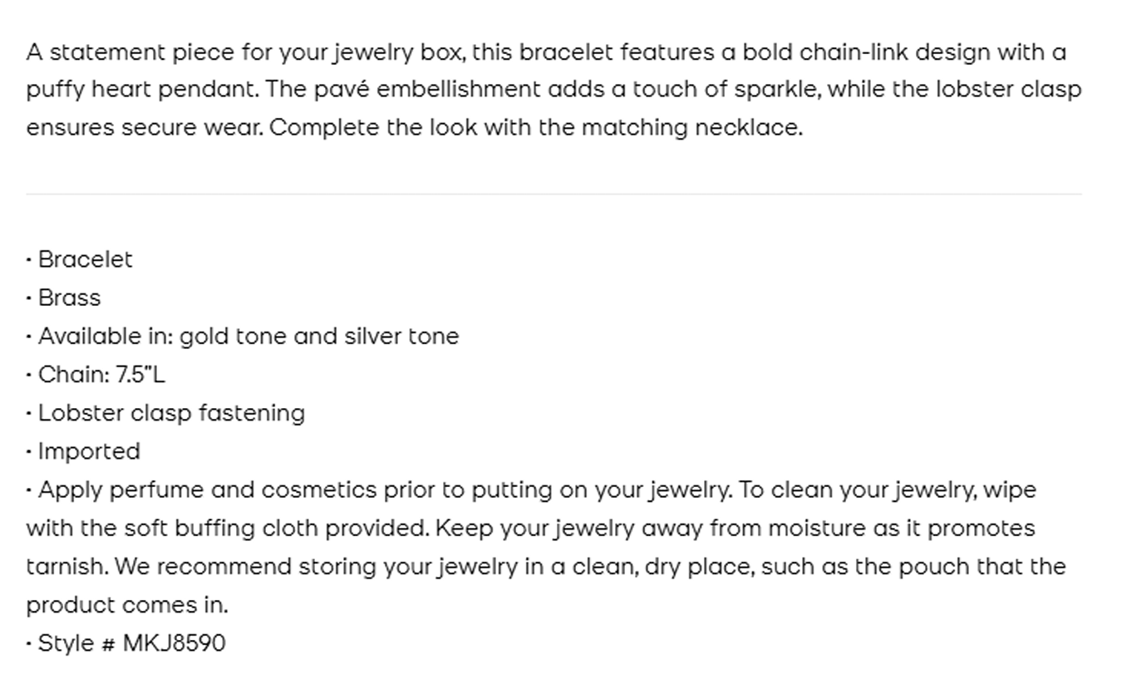
Task: Click the horizontal divider below the description
Action: coord(554,194)
